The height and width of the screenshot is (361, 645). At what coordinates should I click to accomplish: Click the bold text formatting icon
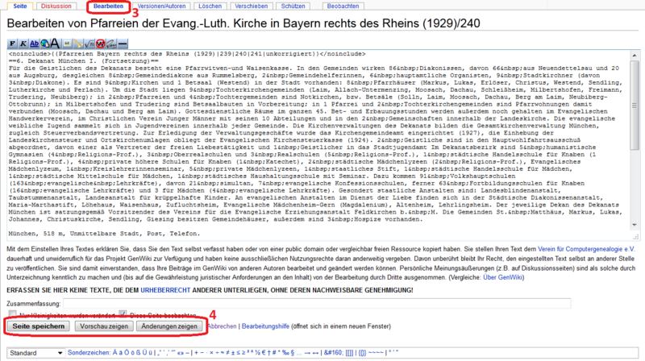pos(11,44)
